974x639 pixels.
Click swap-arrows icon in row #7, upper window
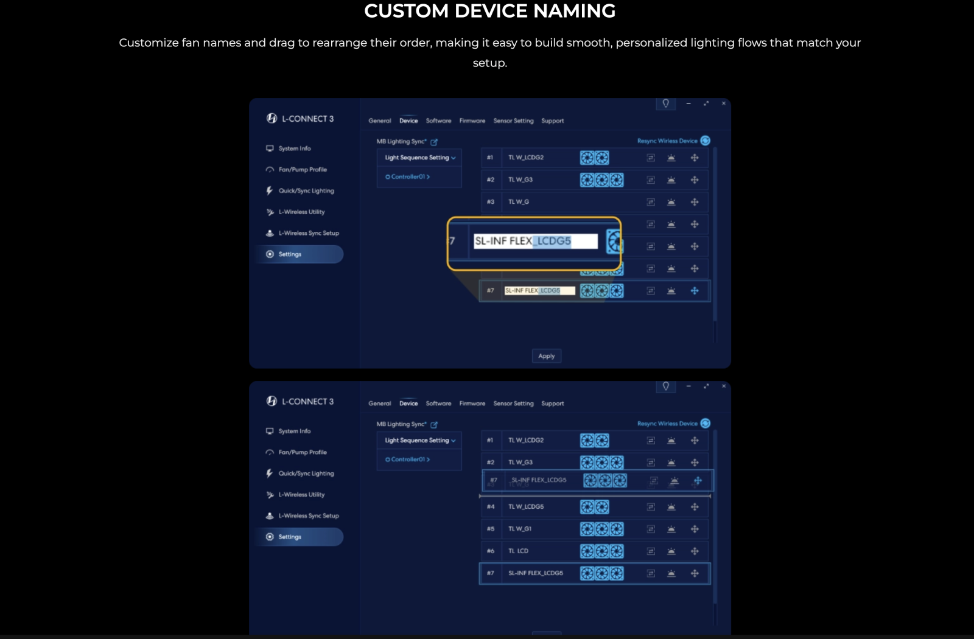[651, 291]
